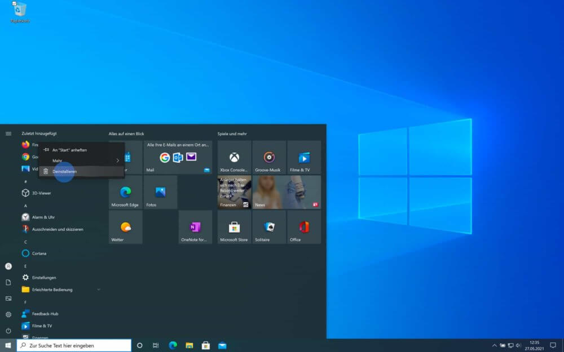Open the Finanzen live tile
Viewport: 564px width, 352px height.
(234, 192)
